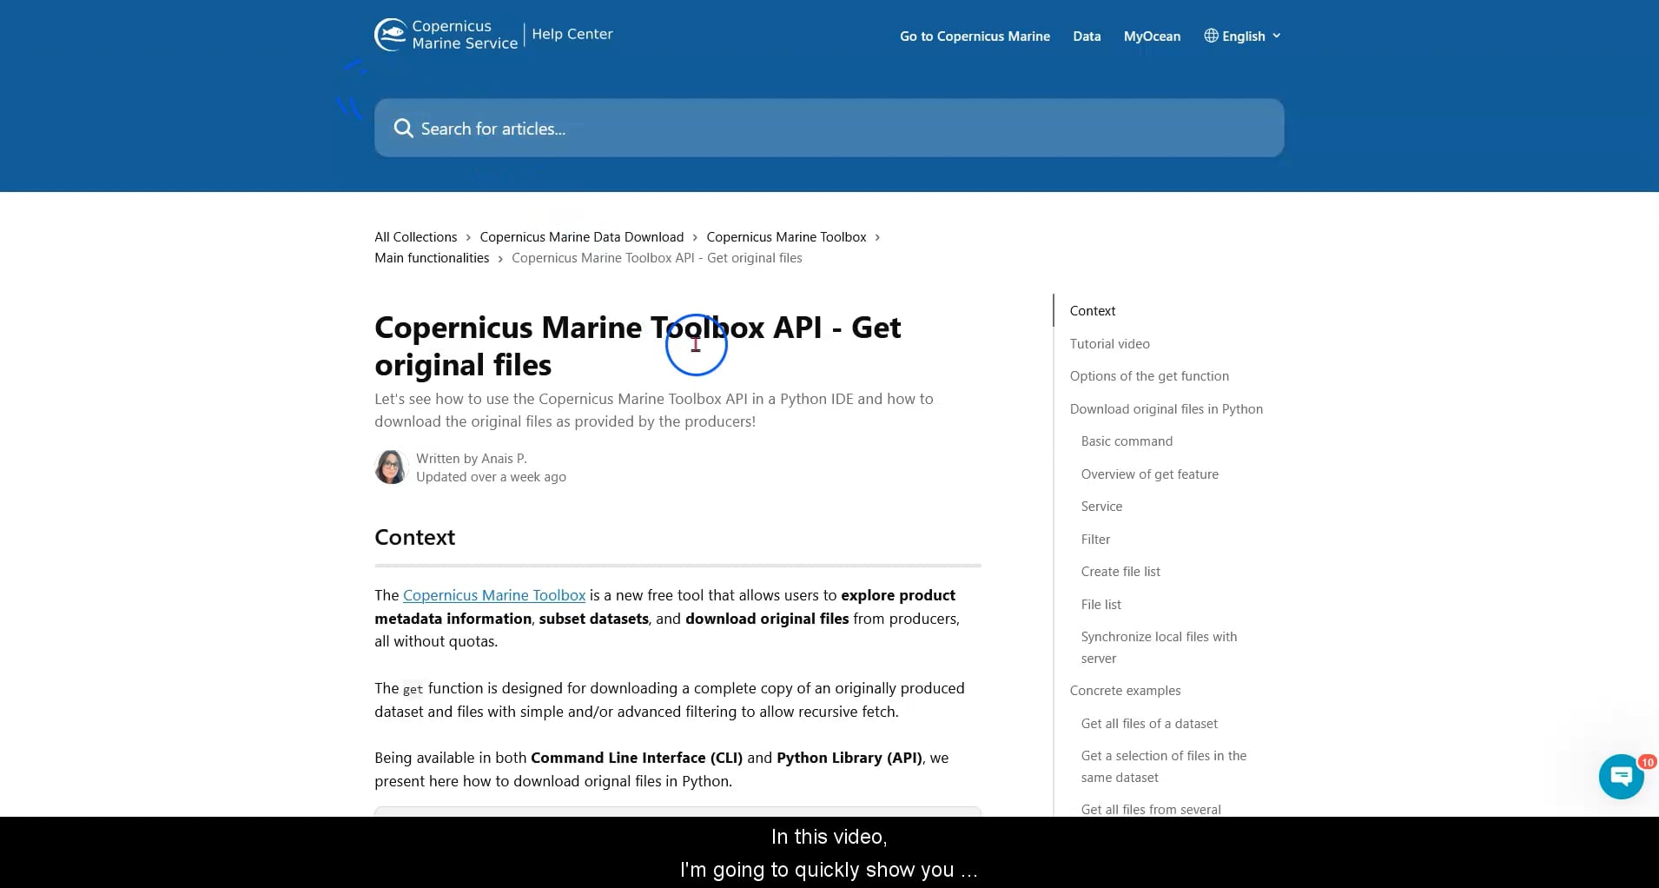This screenshot has height=888, width=1659.
Task: Select Tutorial video in the sidebar
Action: [x=1109, y=343]
